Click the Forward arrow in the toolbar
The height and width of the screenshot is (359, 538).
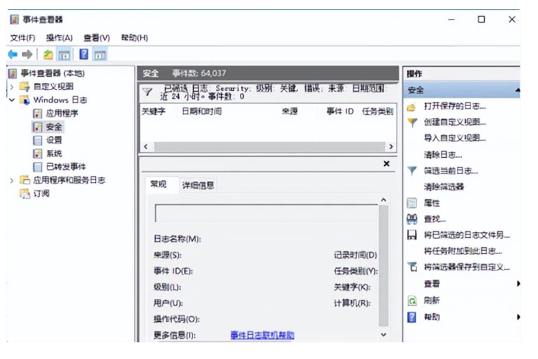click(x=27, y=54)
